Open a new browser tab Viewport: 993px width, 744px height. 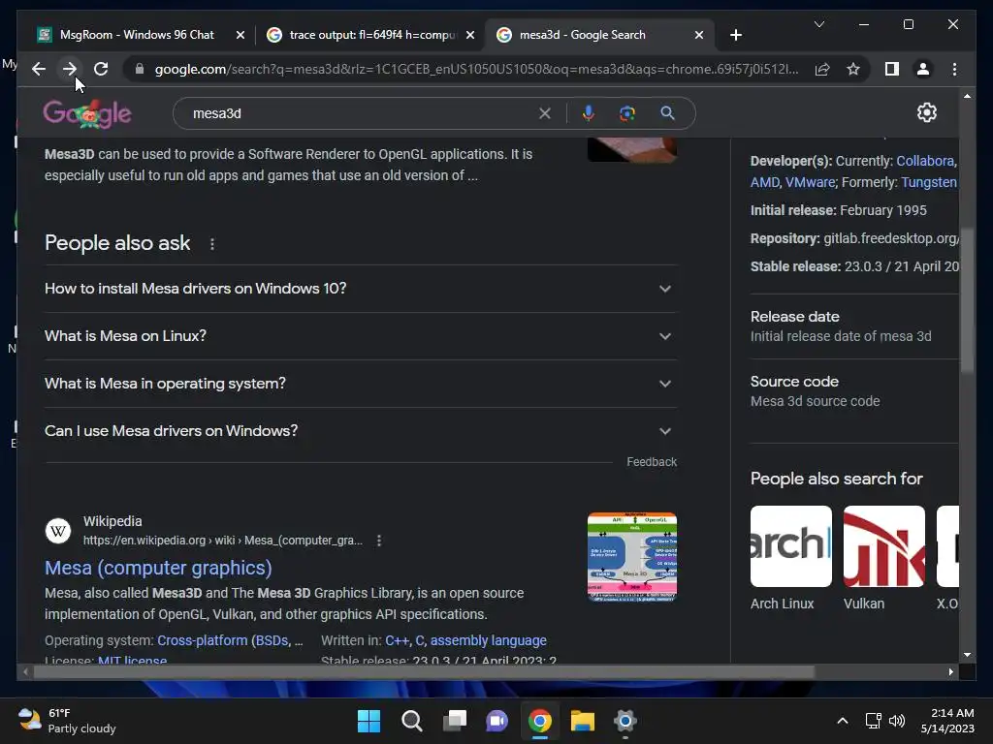735,35
